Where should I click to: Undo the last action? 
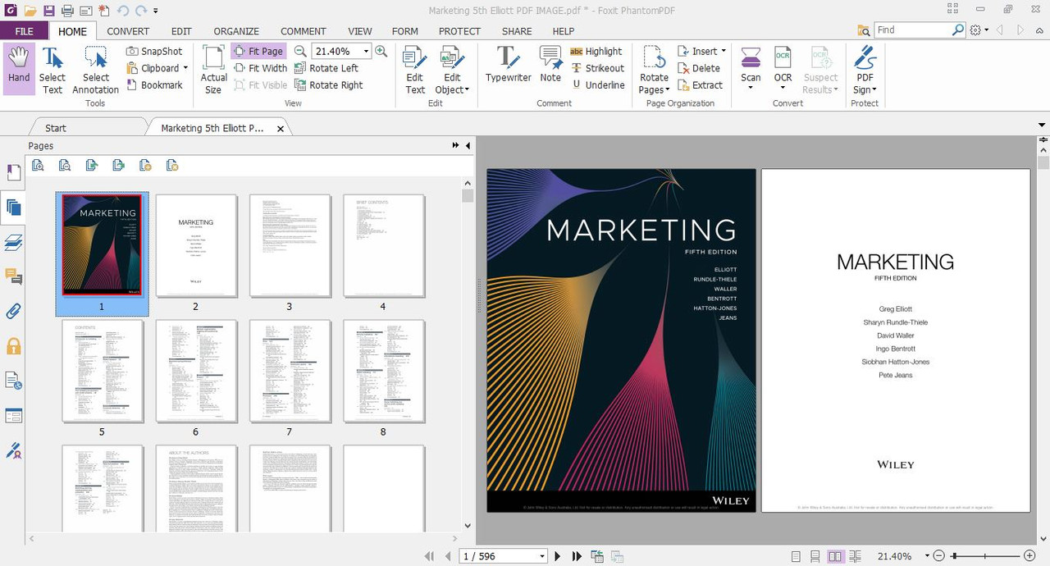[x=123, y=11]
